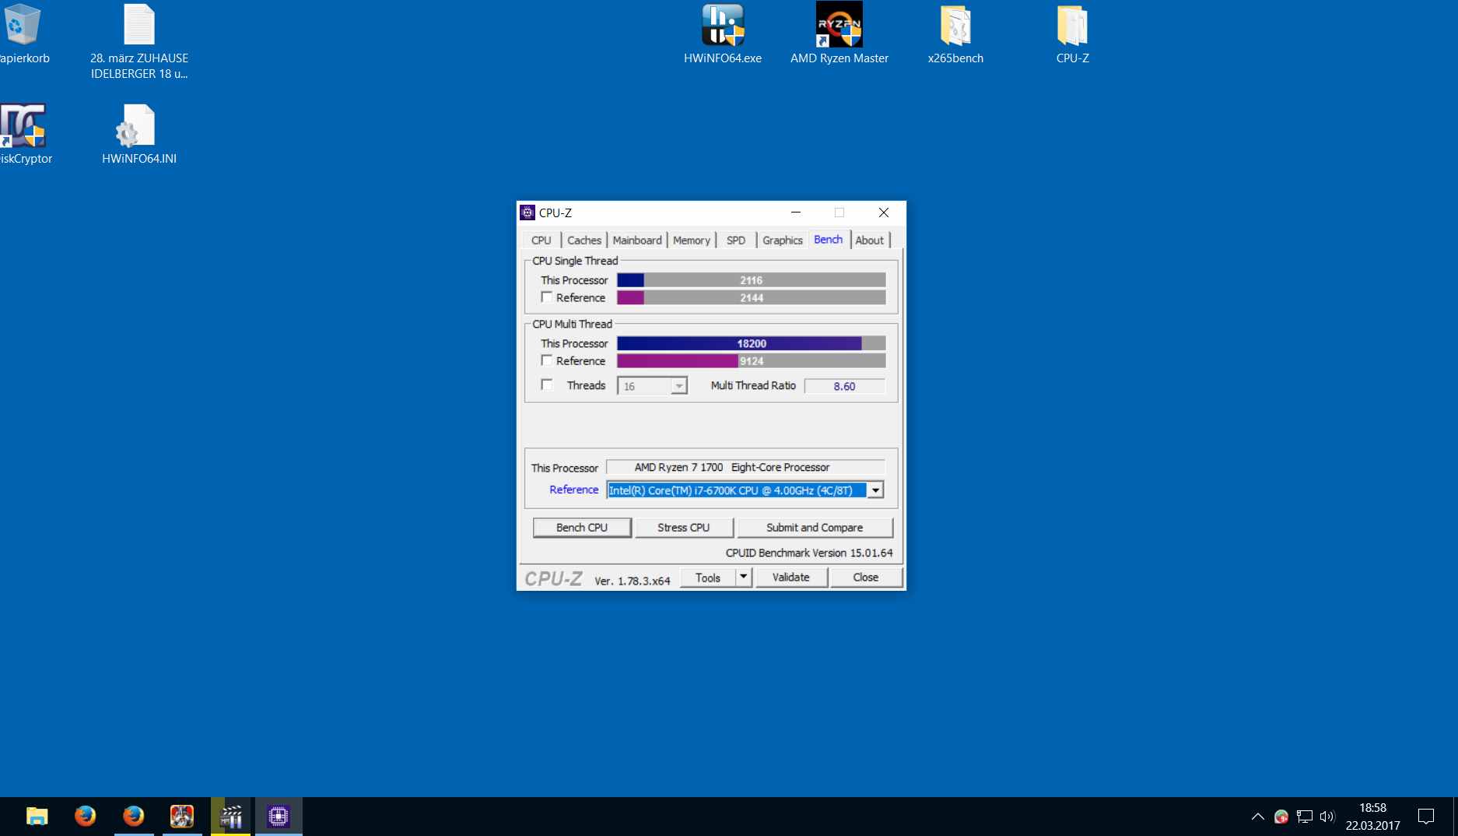Click the 'CPUID Benchmark Version 15.01.64' text
The image size is (1458, 836).
click(809, 553)
